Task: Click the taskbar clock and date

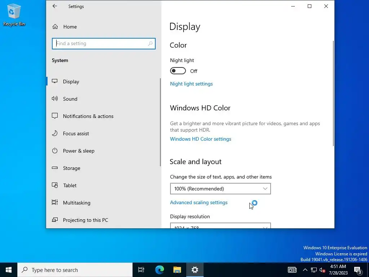Action: [339, 270]
